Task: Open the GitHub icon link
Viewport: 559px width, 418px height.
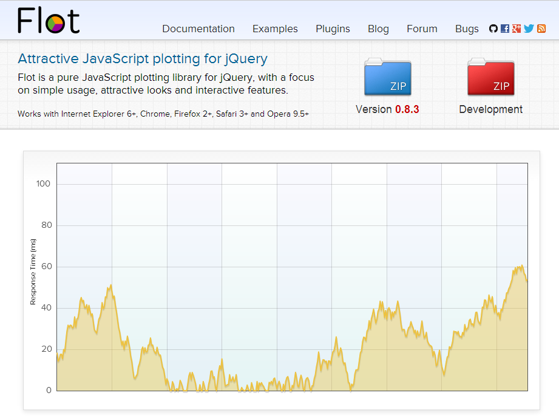Action: coord(493,29)
